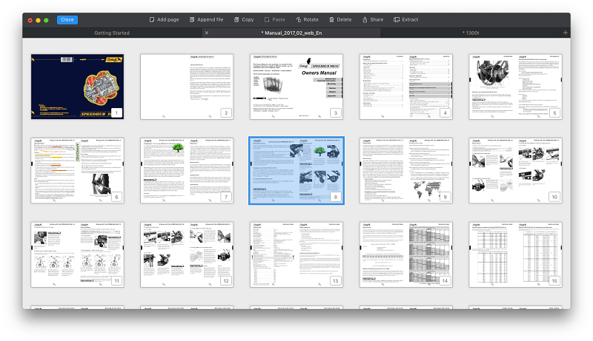Click the yellow minimize window dot
This screenshot has height=341, width=593.
[x=39, y=20]
